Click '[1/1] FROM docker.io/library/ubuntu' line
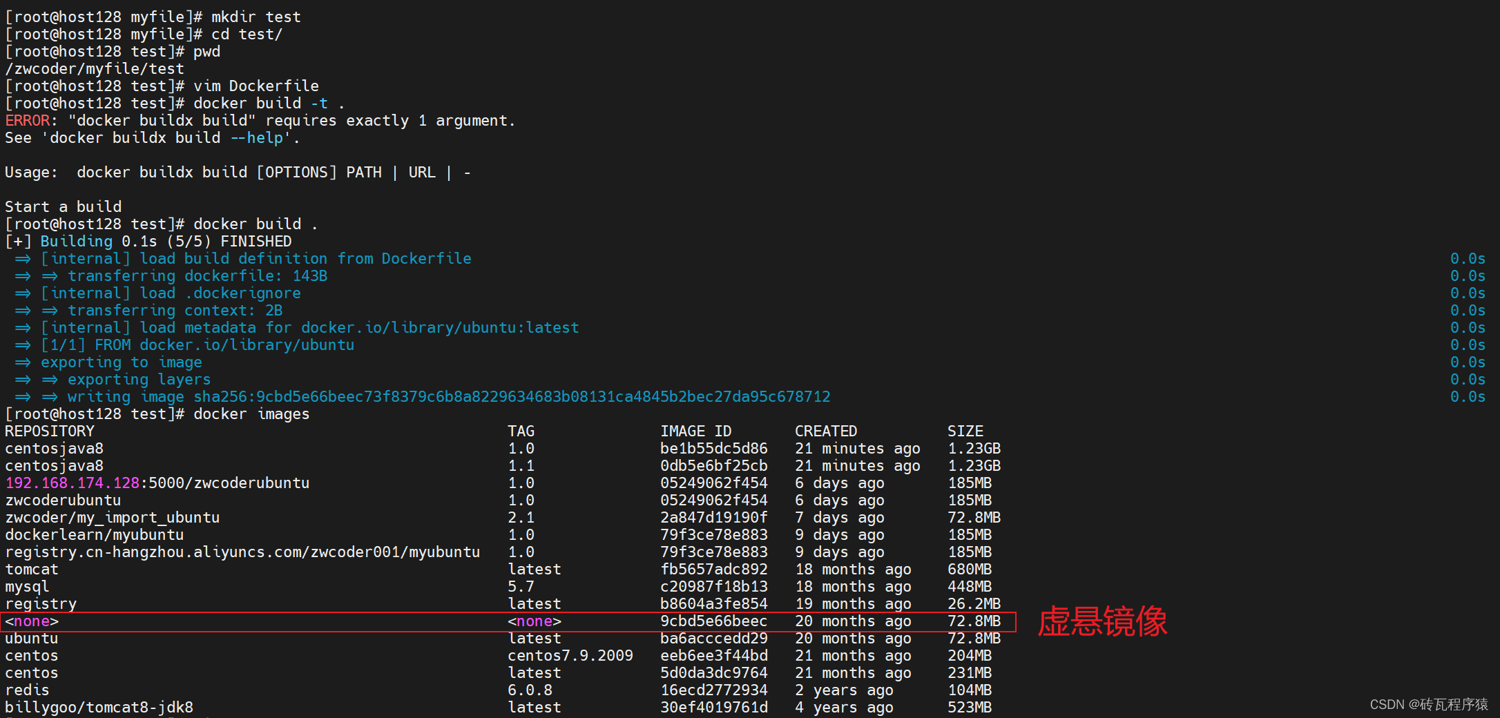1500x718 pixels. pyautogui.click(x=184, y=345)
